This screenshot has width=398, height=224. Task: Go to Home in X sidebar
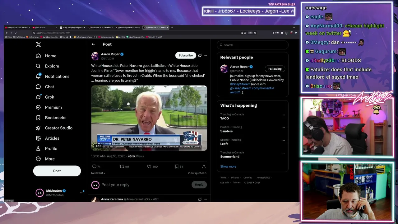46,56
